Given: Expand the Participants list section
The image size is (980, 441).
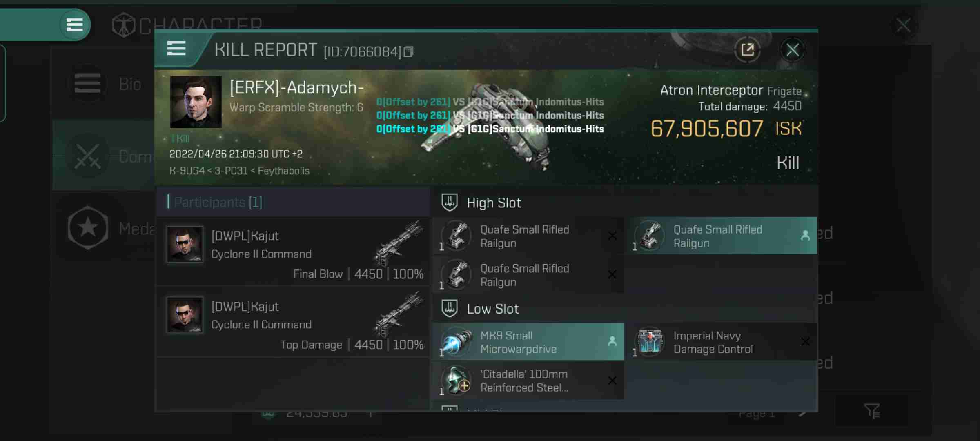Looking at the screenshot, I should point(218,202).
